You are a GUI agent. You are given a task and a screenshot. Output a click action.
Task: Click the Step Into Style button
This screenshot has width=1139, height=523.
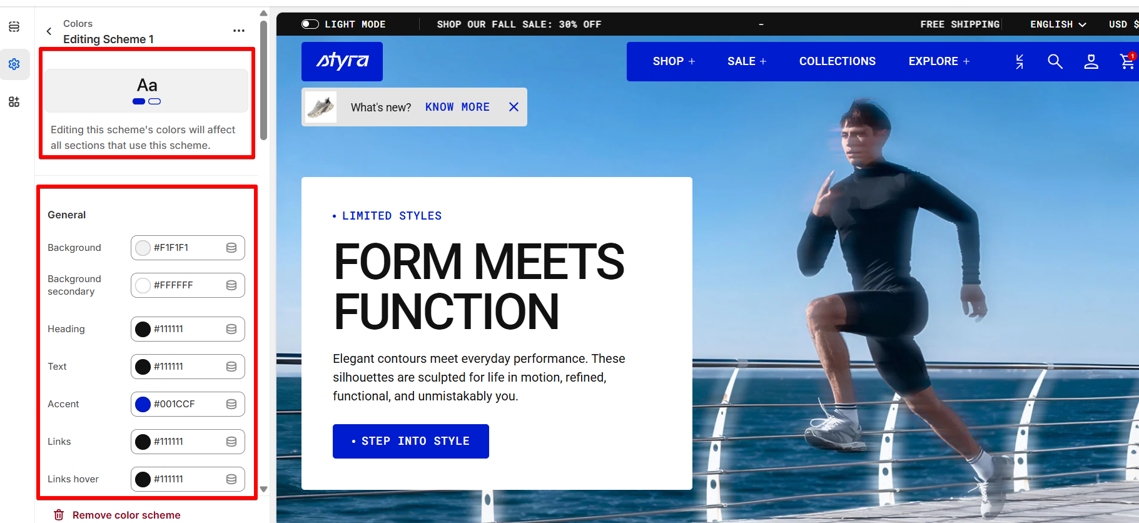[411, 441]
